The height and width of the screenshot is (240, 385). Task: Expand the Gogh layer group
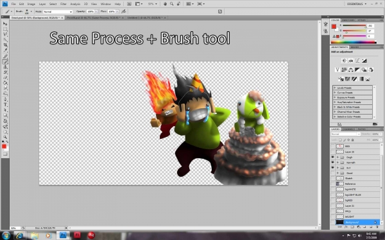click(338, 157)
